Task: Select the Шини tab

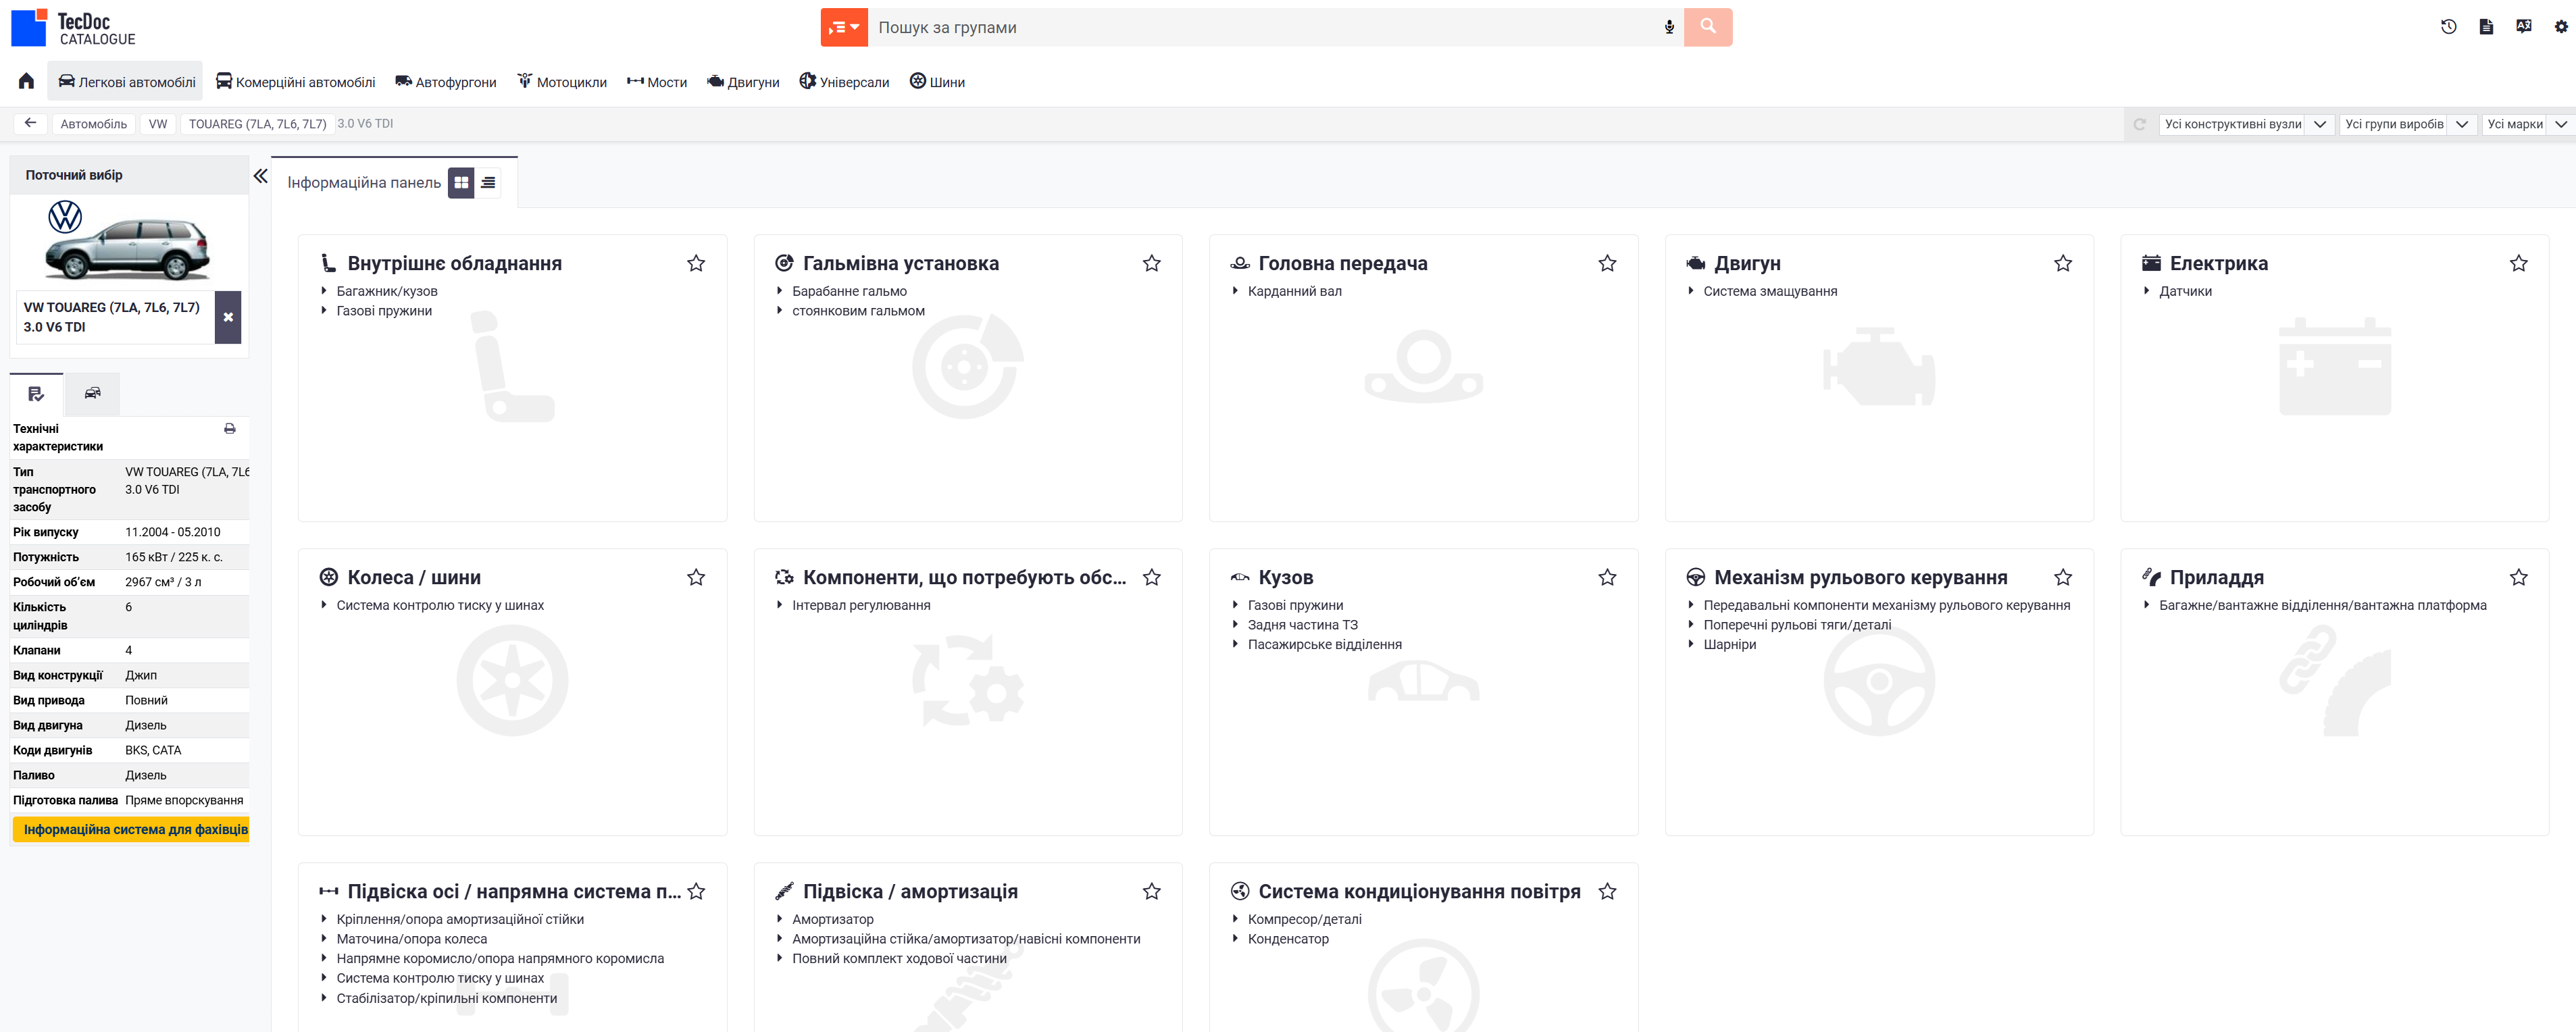Action: tap(937, 81)
